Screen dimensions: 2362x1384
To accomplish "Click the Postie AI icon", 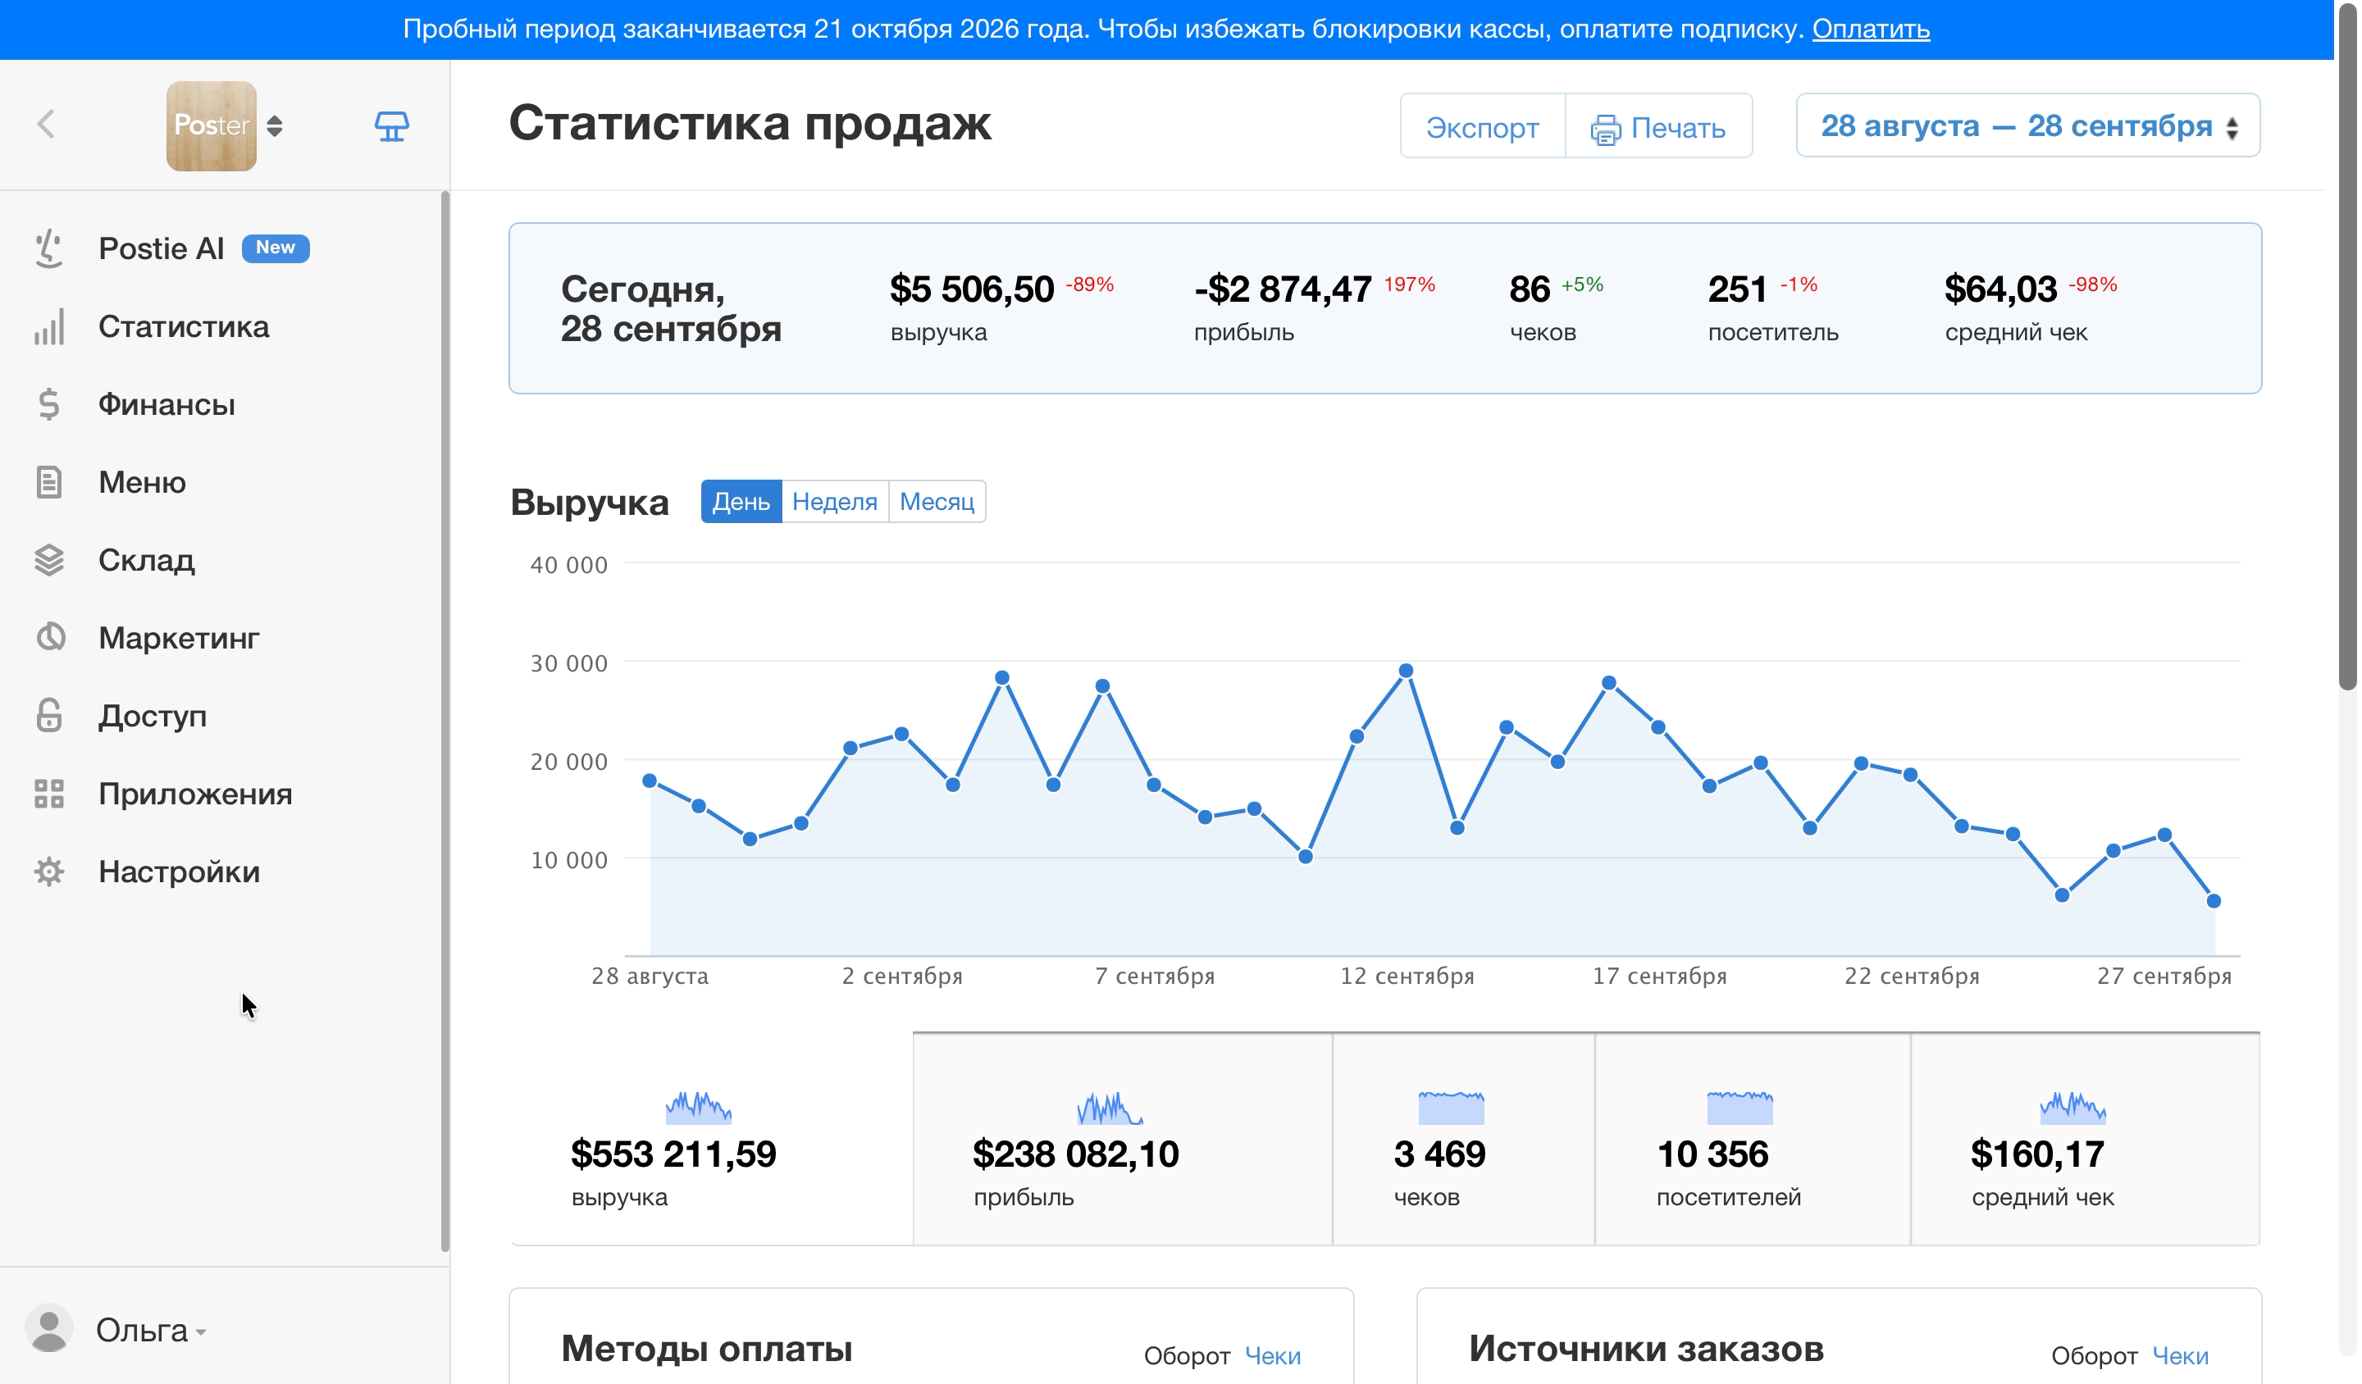I will coord(48,248).
